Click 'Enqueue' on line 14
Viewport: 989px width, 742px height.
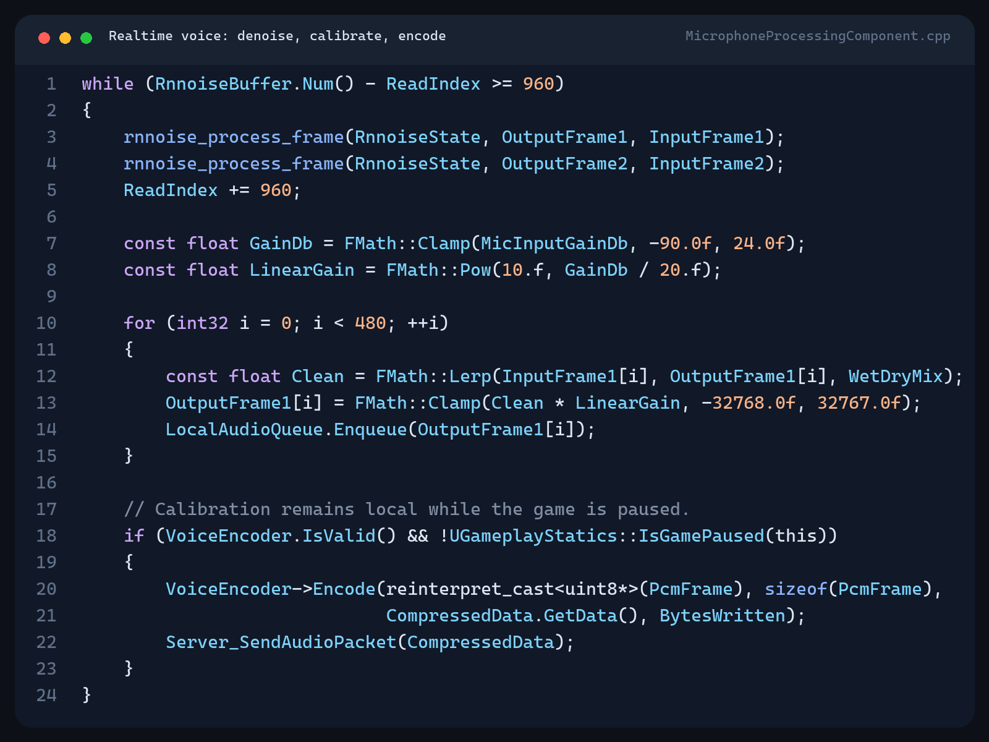(x=370, y=429)
